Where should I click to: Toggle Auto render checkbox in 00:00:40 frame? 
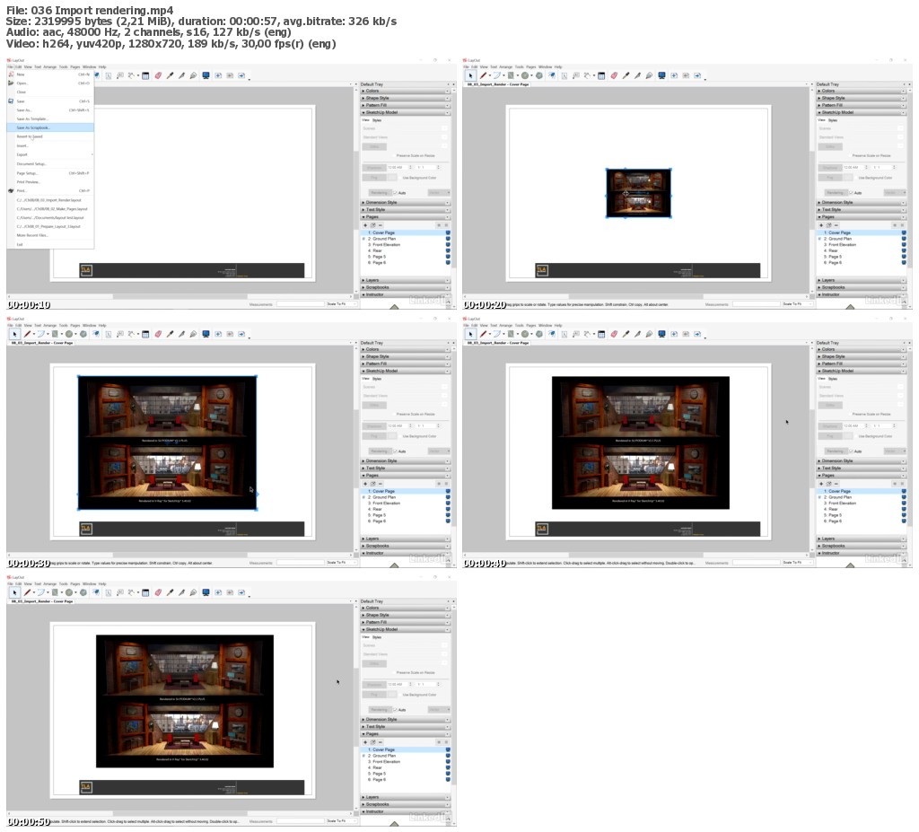click(x=851, y=451)
